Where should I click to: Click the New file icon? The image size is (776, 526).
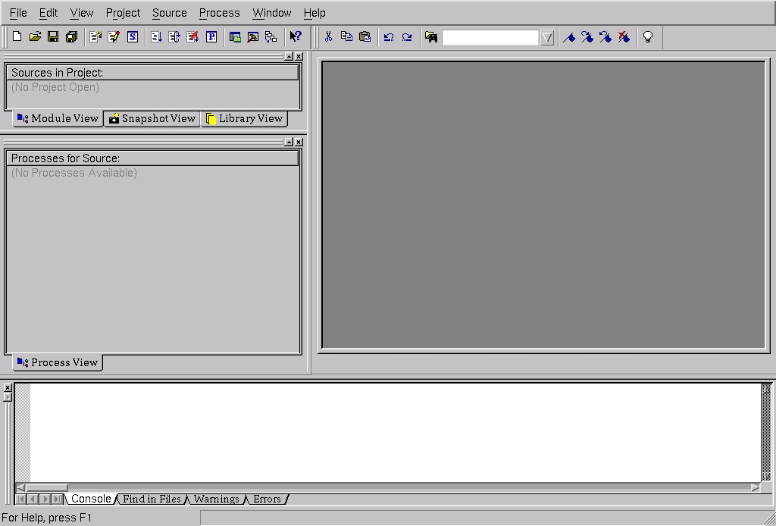(17, 36)
